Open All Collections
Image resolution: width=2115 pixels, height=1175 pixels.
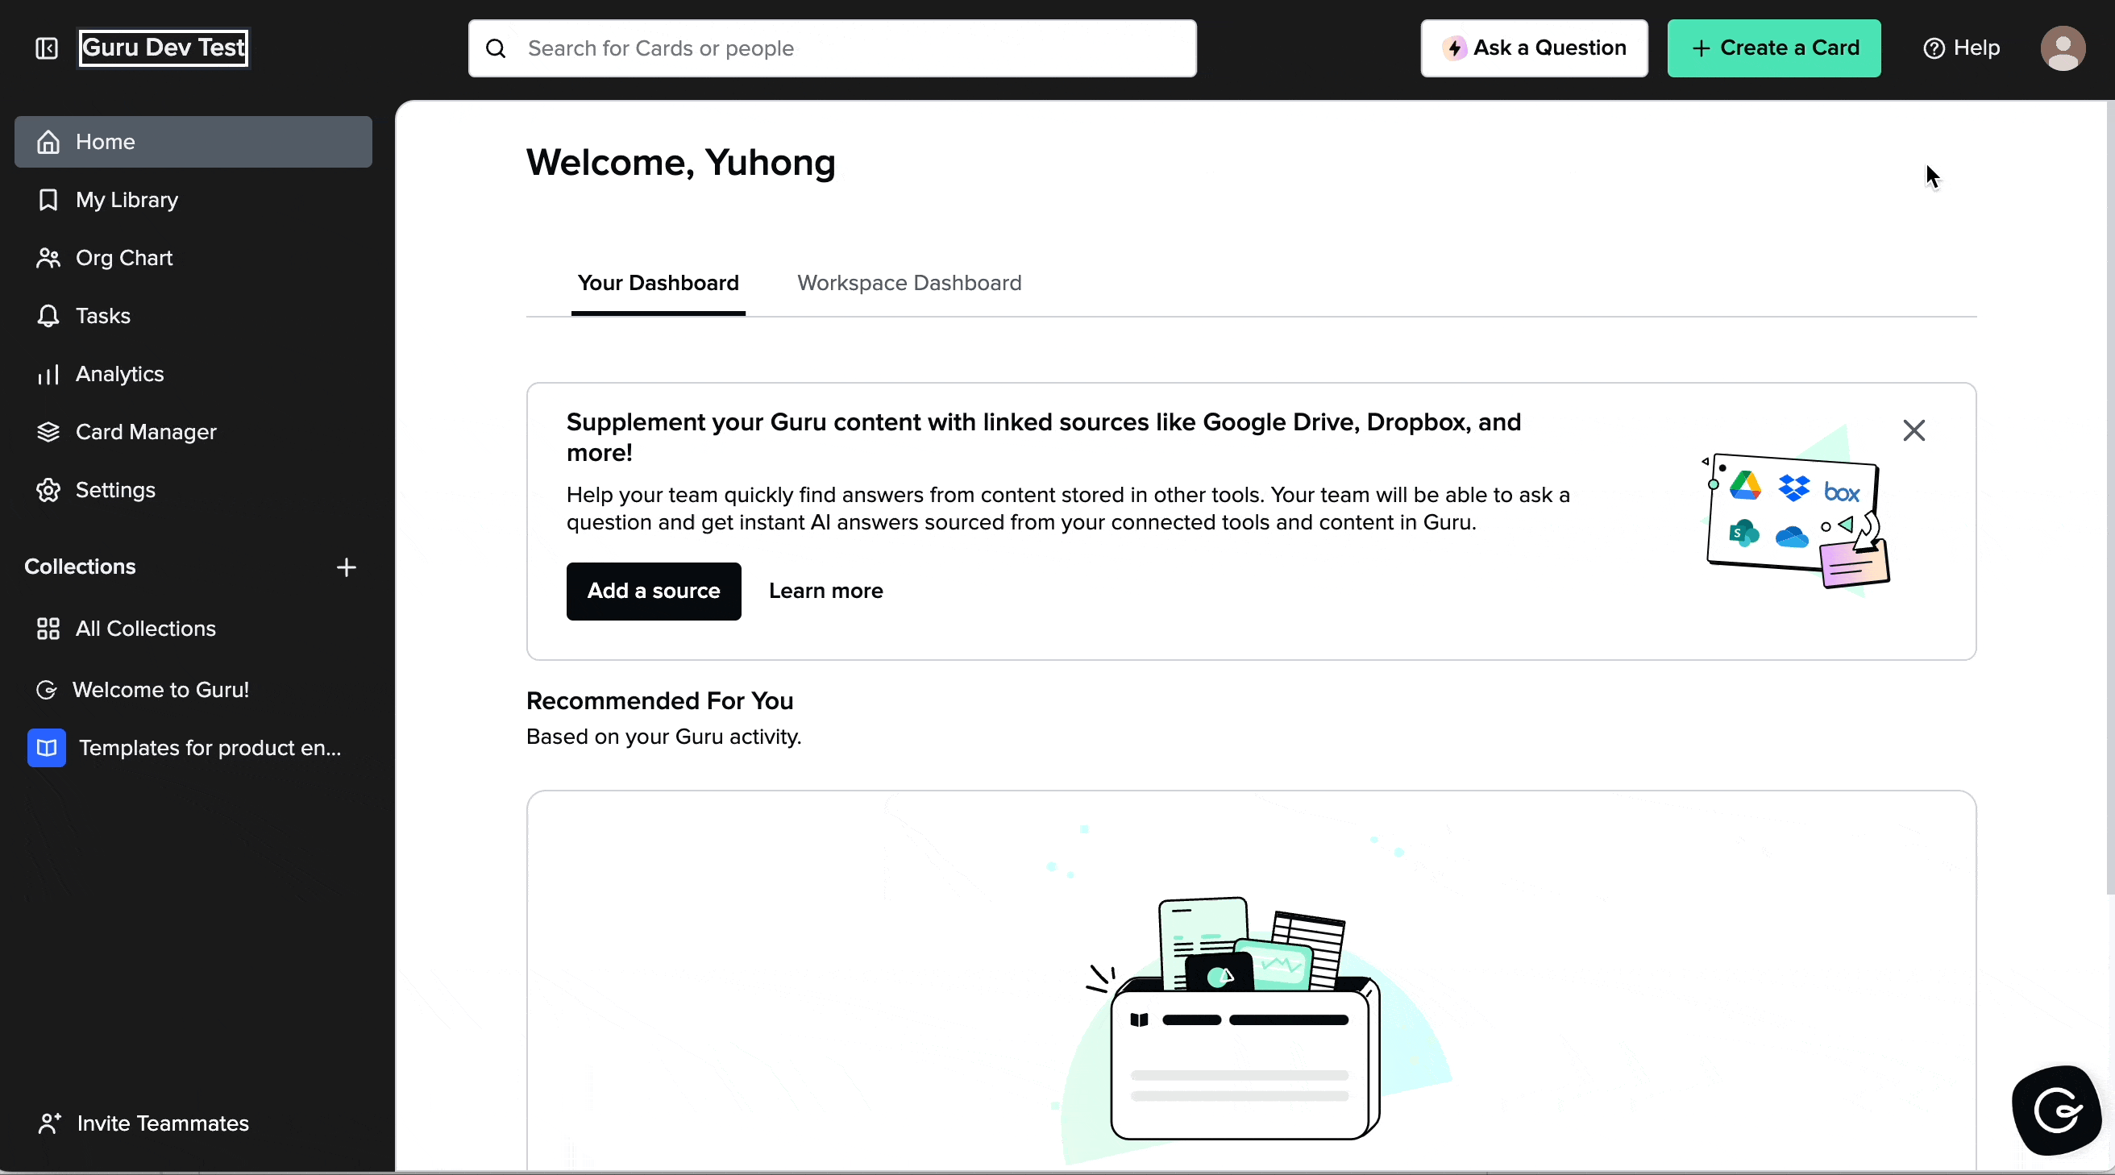[145, 629]
